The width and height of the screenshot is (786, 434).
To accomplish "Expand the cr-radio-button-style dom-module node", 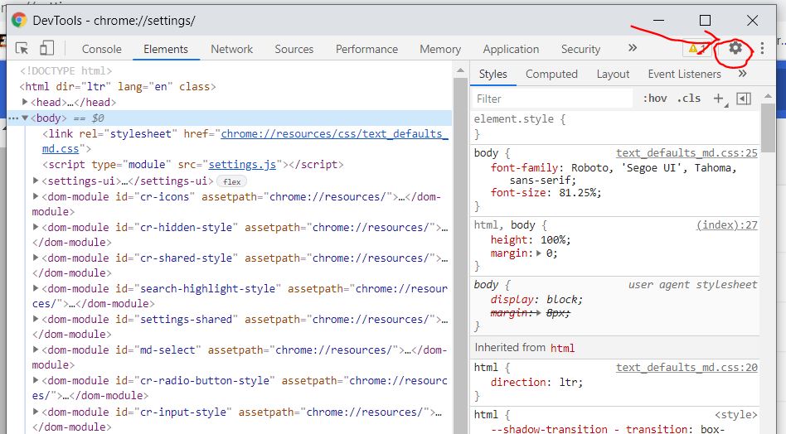I will tap(36, 379).
